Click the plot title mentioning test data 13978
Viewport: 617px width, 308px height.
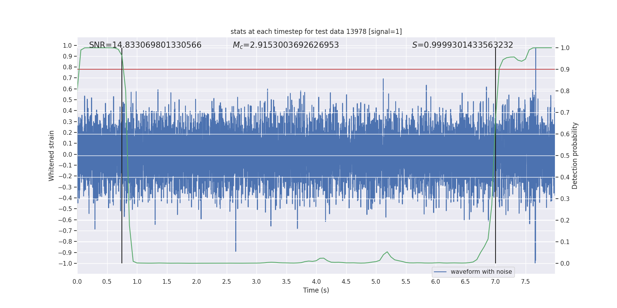click(316, 32)
